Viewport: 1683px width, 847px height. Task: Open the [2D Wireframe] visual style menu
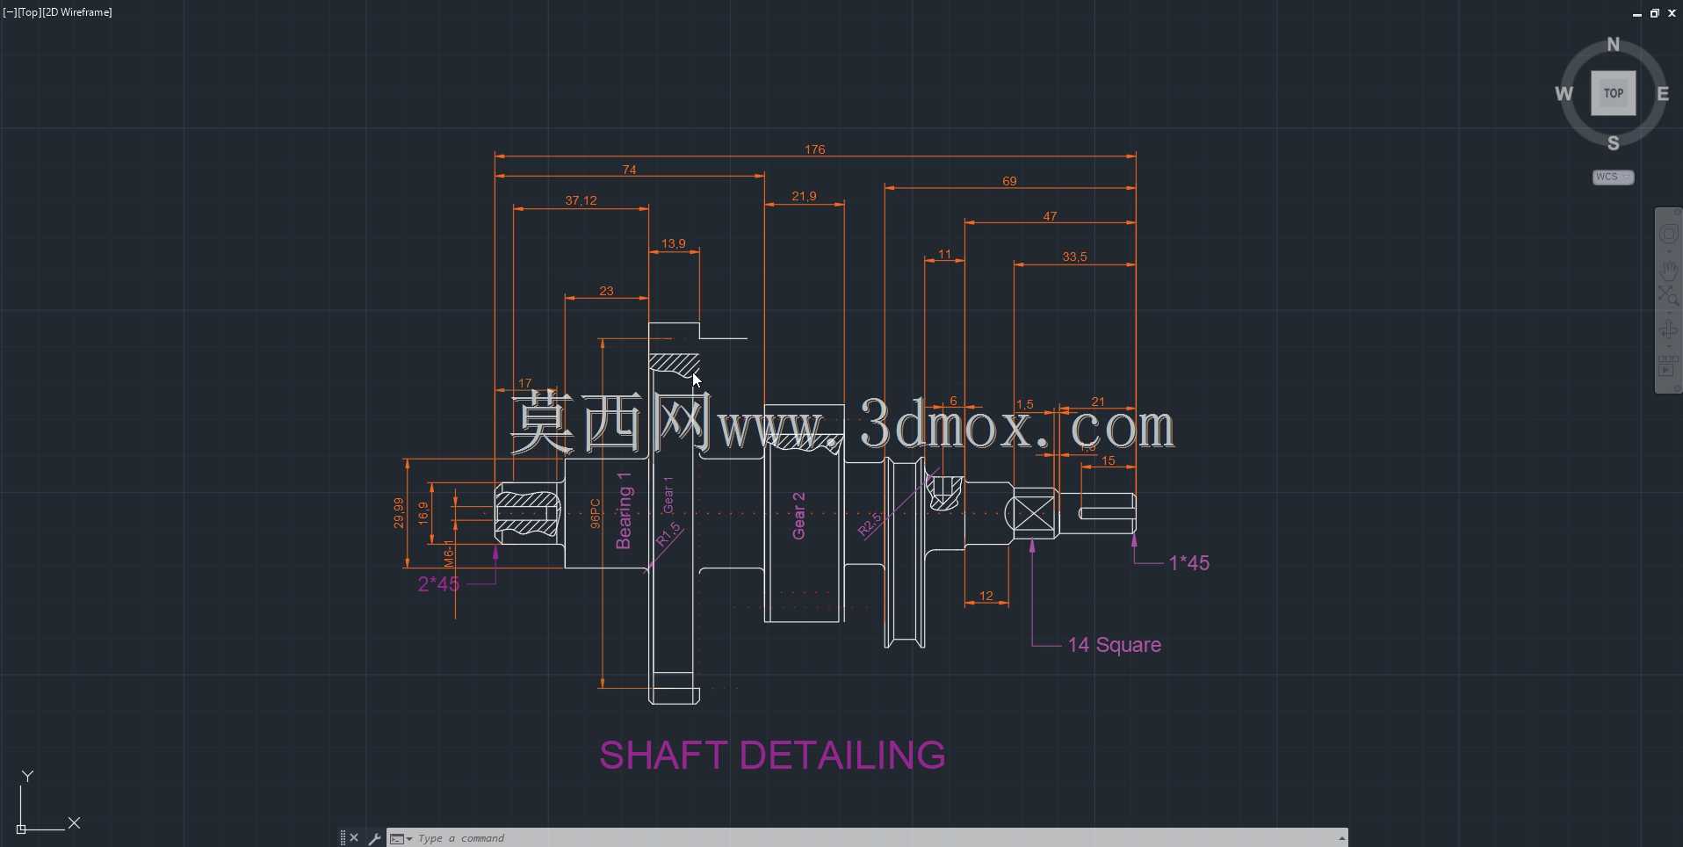tap(77, 12)
